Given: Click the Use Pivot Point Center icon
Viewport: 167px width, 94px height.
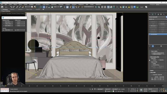Looking at the screenshot, I should (61, 7).
